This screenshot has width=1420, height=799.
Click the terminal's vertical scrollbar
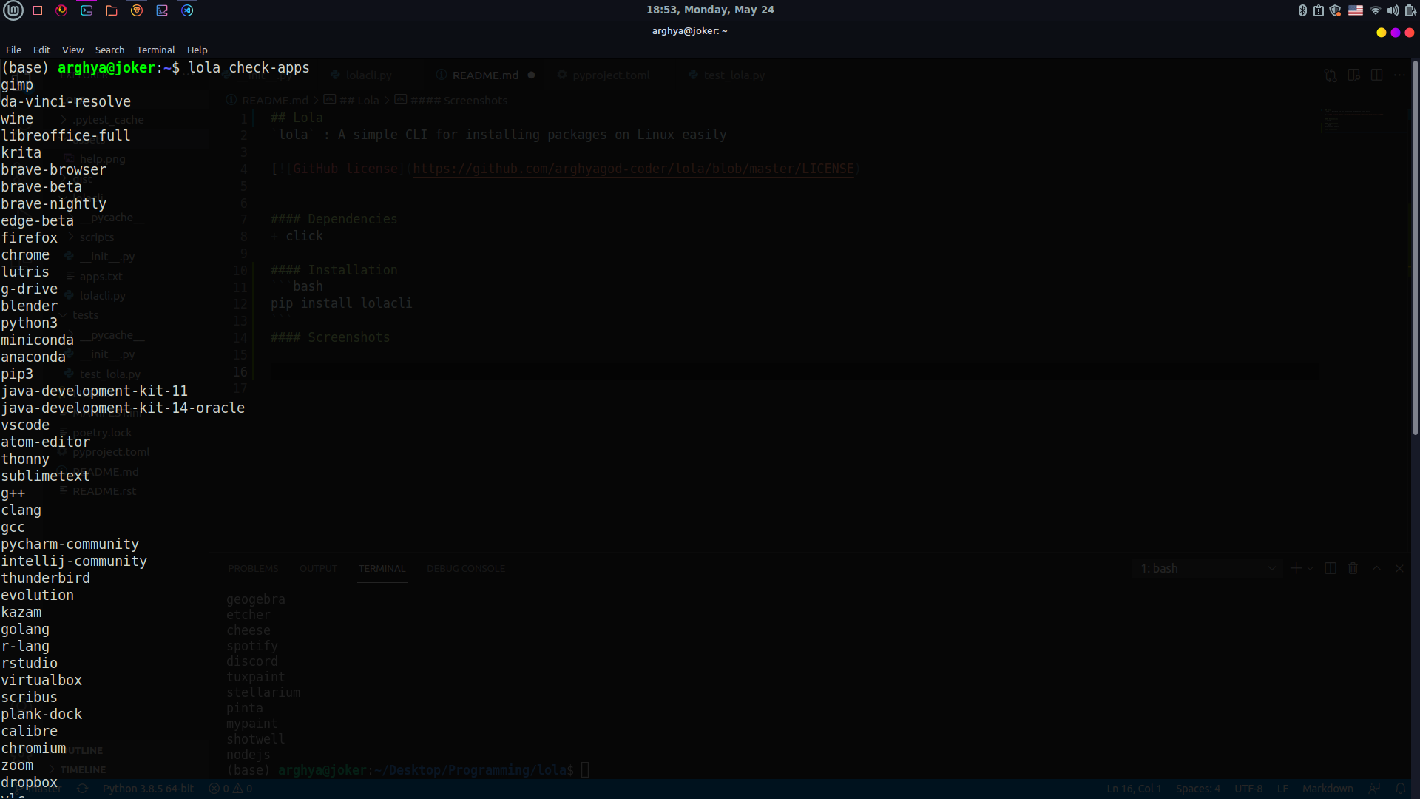[1415, 248]
